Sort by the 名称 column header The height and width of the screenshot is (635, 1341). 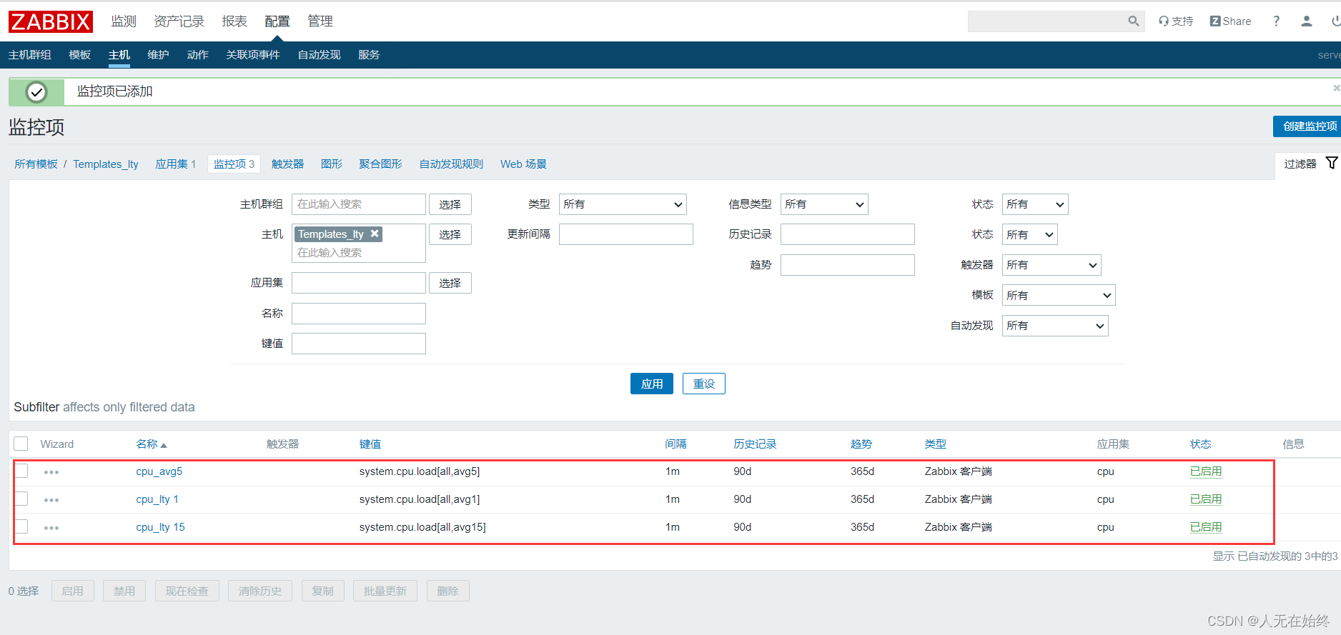coord(152,444)
